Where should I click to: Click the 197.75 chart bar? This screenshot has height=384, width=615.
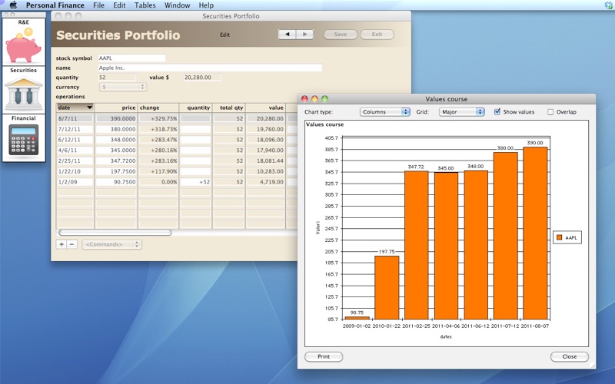(387, 287)
